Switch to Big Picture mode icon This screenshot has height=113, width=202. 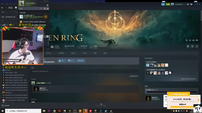pyautogui.click(x=191, y=4)
